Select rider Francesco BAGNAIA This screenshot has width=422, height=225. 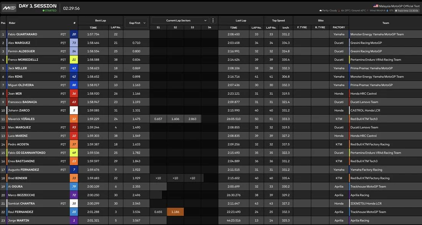pos(22,102)
